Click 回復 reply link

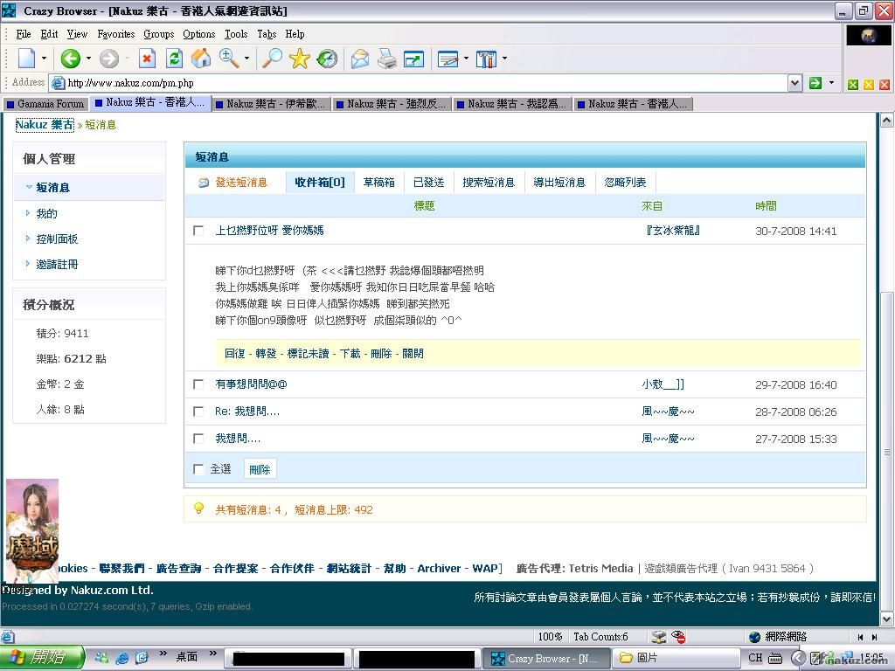(x=234, y=354)
